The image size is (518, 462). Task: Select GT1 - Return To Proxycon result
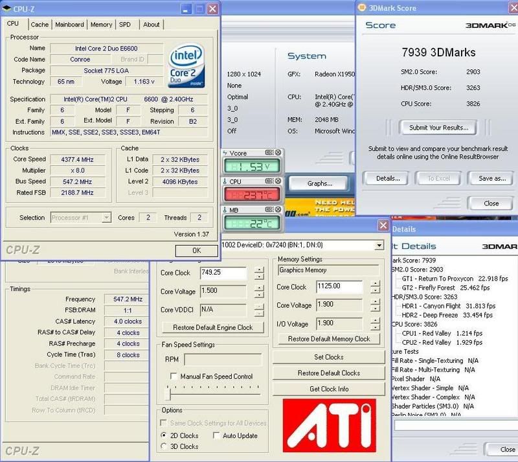click(455, 279)
